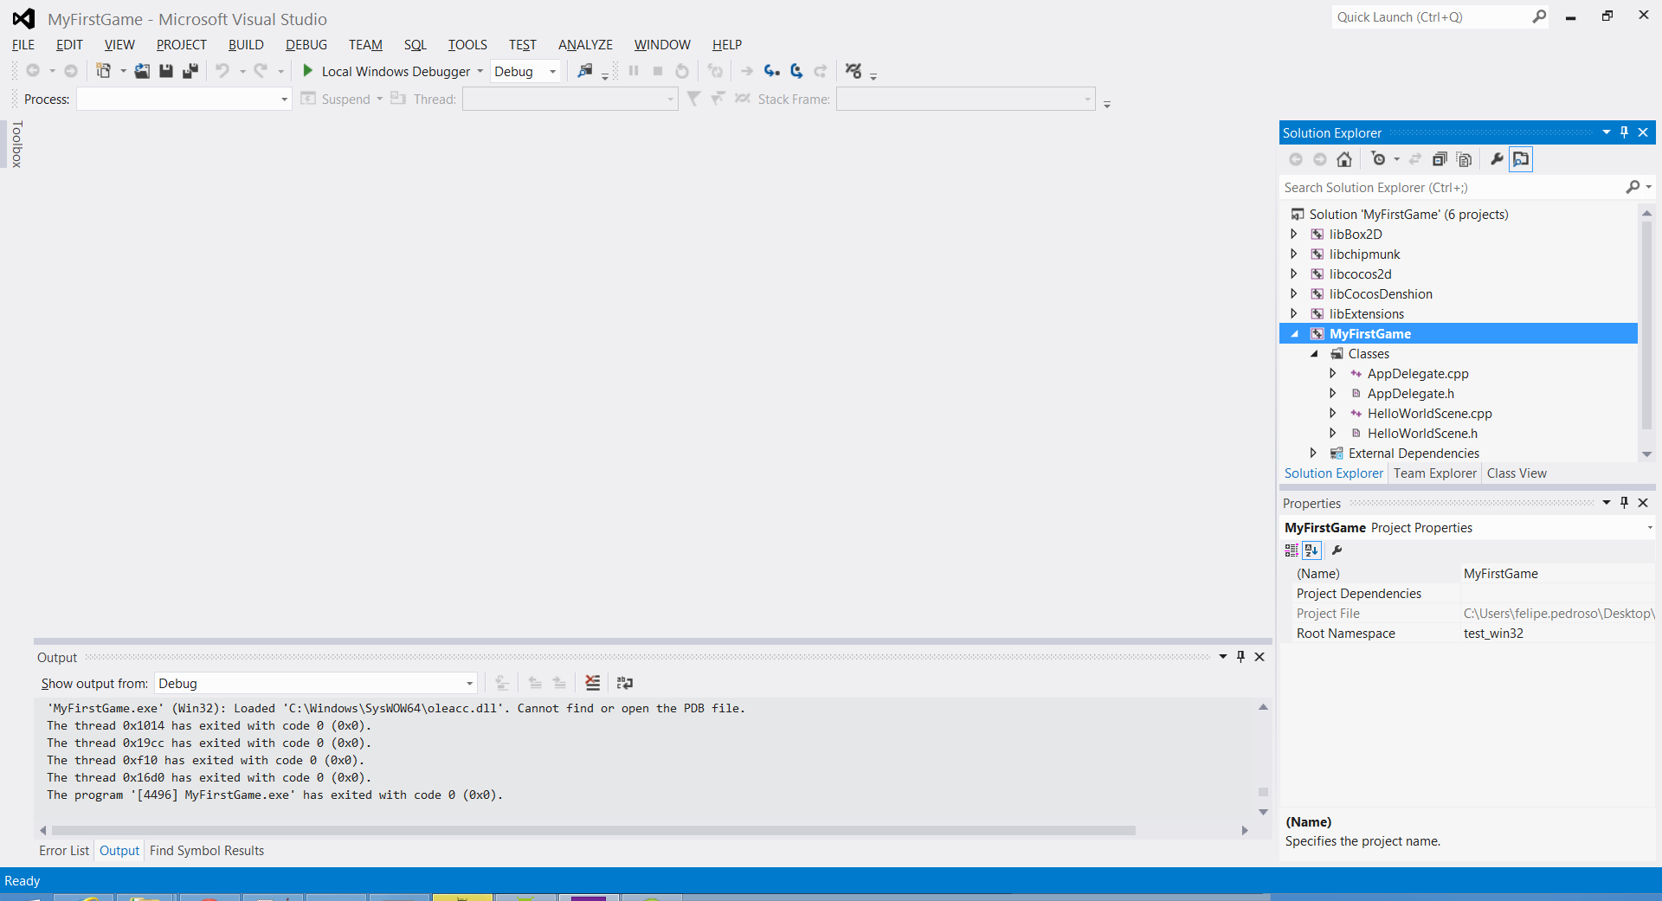Open Properties wrench in Solution Explorer toolbar
1662x901 pixels.
click(1497, 159)
